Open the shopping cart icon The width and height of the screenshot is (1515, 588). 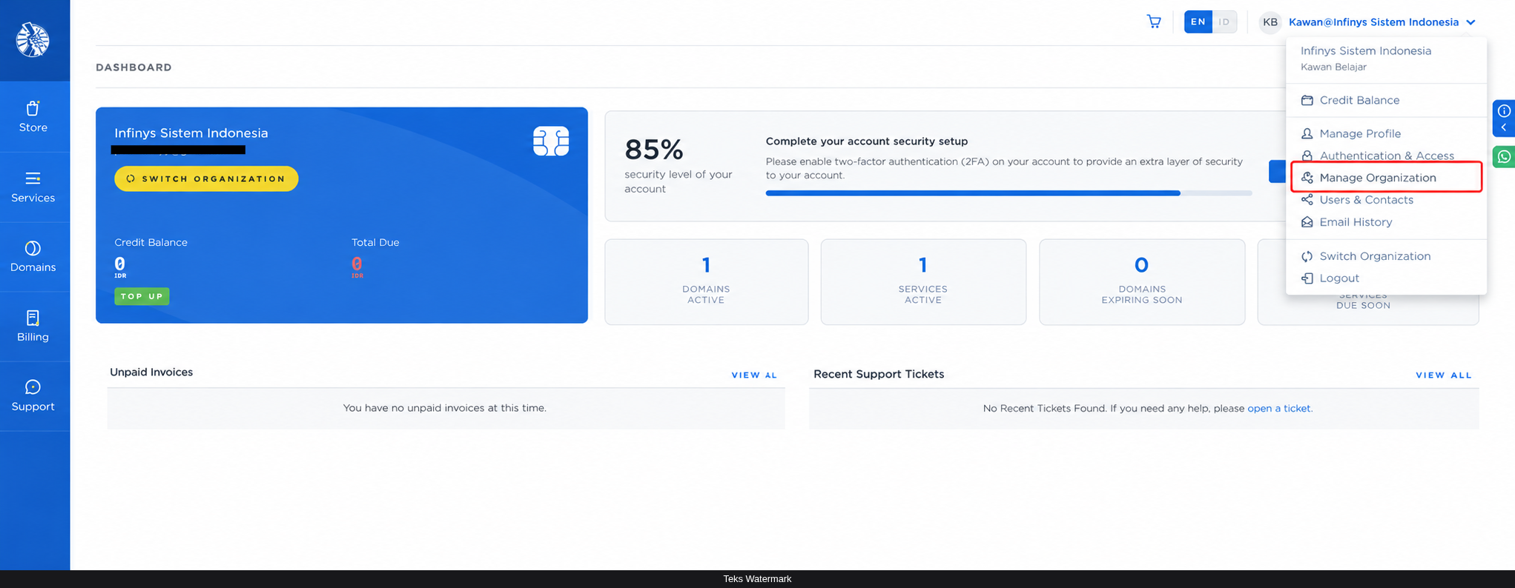(1154, 21)
